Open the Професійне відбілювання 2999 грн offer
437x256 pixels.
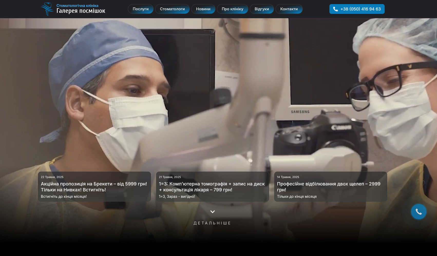(329, 187)
